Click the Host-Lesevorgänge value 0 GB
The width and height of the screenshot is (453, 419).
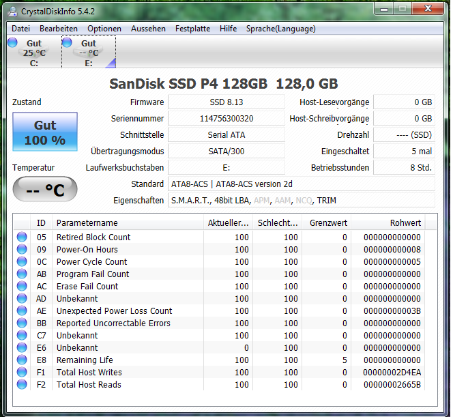tap(404, 102)
